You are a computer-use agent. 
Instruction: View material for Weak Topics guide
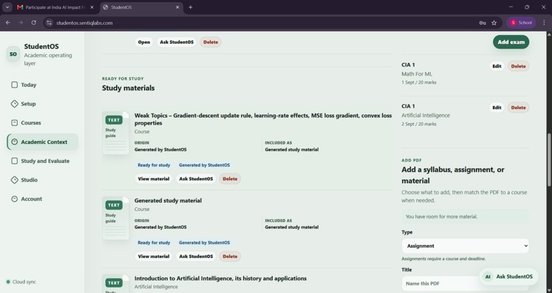(153, 179)
